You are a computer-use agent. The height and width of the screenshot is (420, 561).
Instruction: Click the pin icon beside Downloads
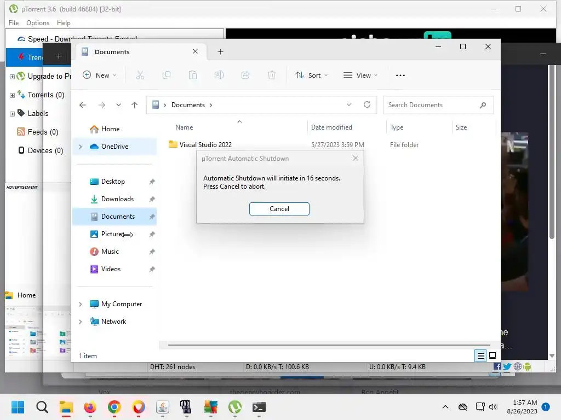tap(152, 199)
